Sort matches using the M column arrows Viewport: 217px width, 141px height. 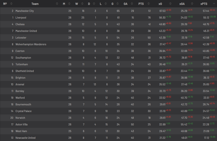click(70, 4)
